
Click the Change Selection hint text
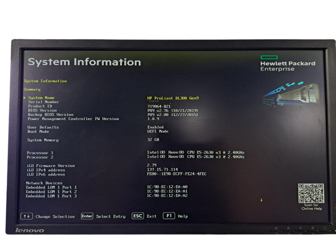[x=55, y=217]
